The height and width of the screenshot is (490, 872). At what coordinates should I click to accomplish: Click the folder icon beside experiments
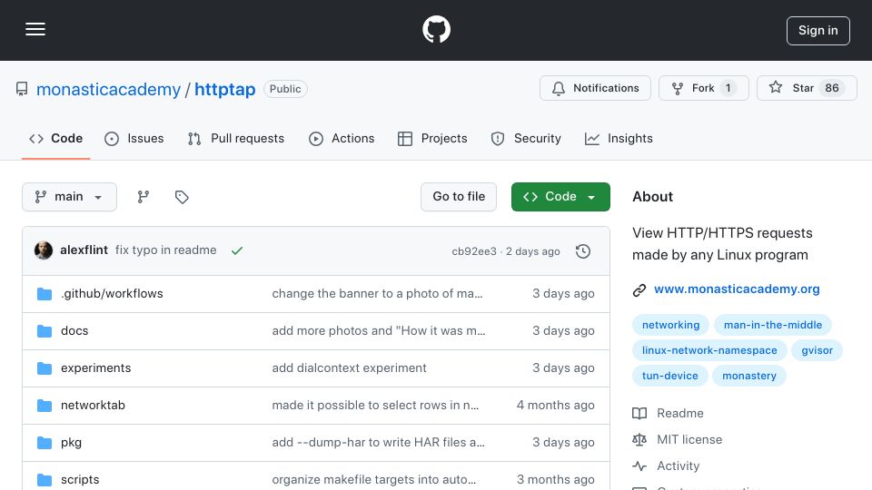coord(45,368)
